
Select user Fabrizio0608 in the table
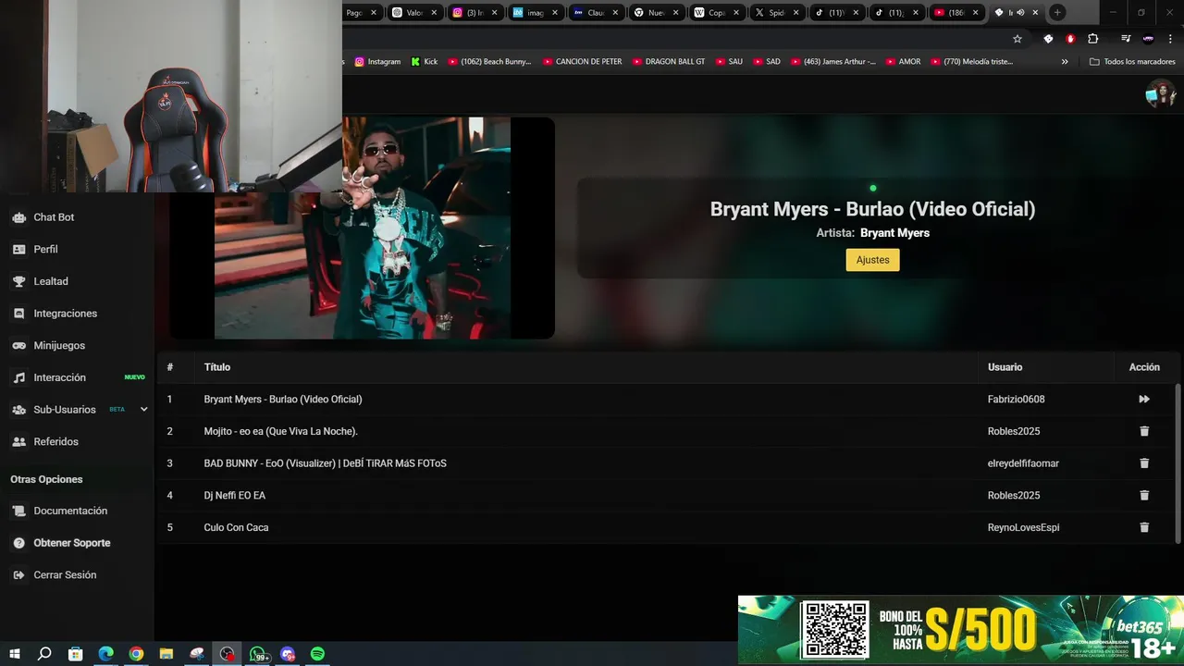(x=1016, y=400)
